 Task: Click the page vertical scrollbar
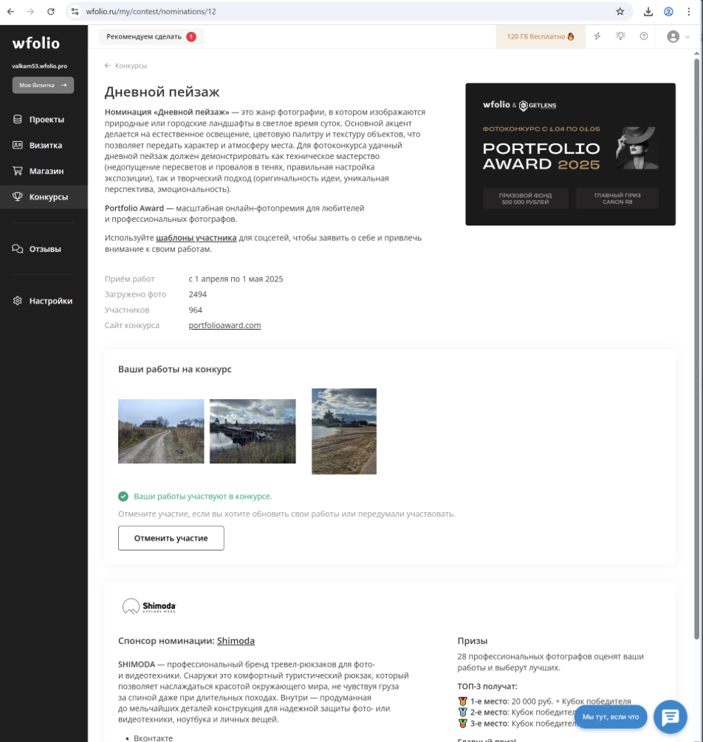[x=696, y=348]
